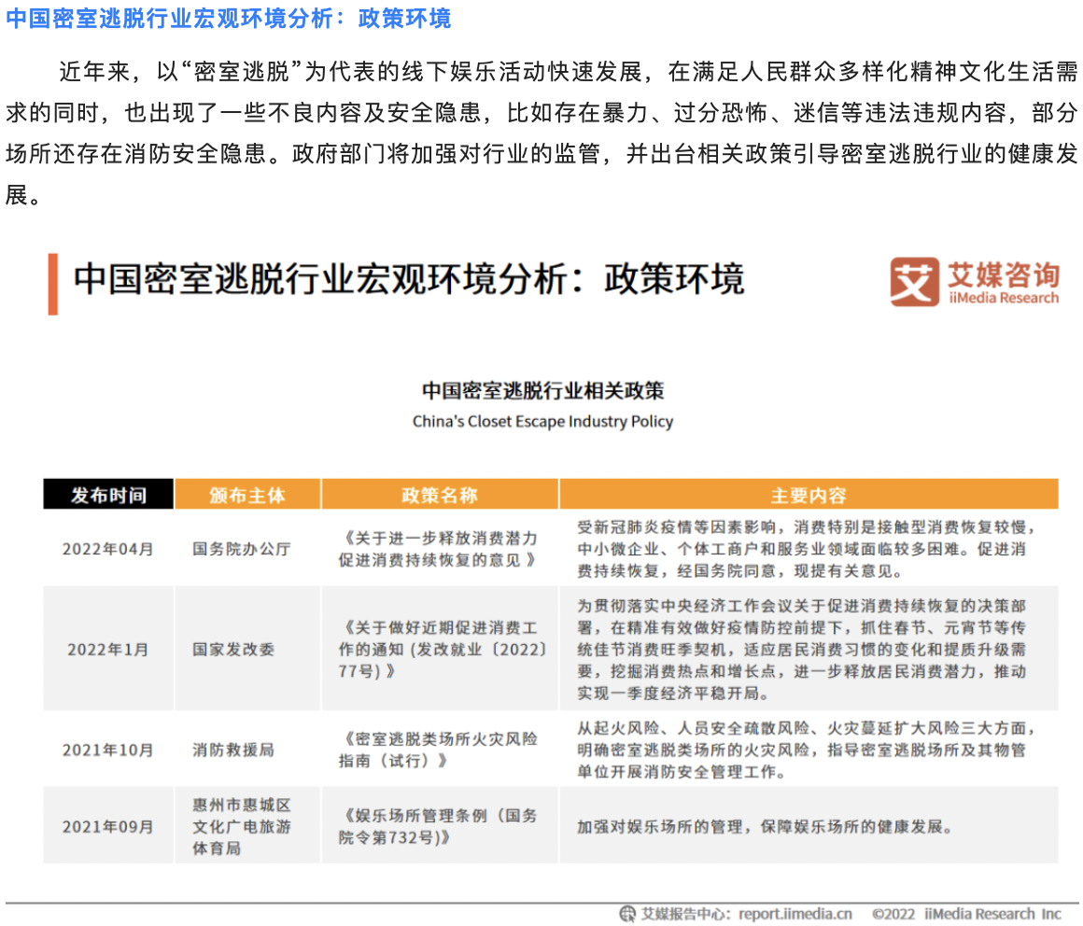Click the 艾媒咨询 brand name text
Viewport: 1083px width, 926px height.
1003,274
